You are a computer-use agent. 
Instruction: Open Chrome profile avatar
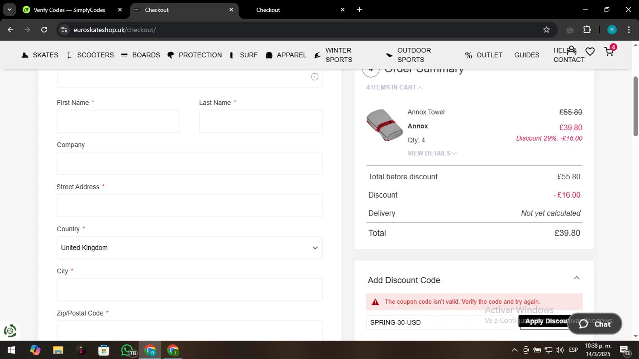coord(612,30)
